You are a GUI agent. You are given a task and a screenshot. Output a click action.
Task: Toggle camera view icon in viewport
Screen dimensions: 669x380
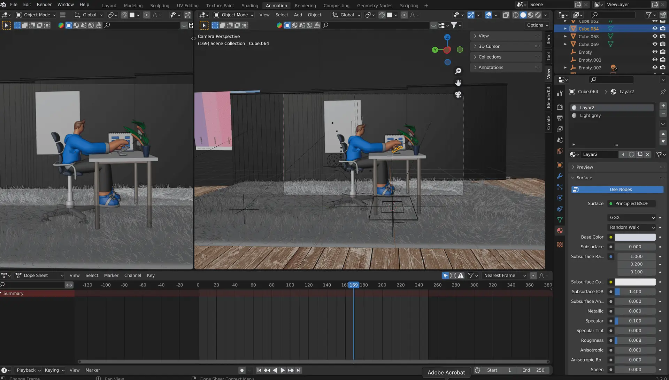click(458, 94)
